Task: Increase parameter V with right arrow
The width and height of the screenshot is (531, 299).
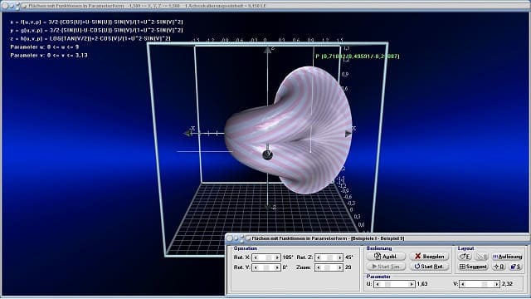Action: pyautogui.click(x=496, y=284)
